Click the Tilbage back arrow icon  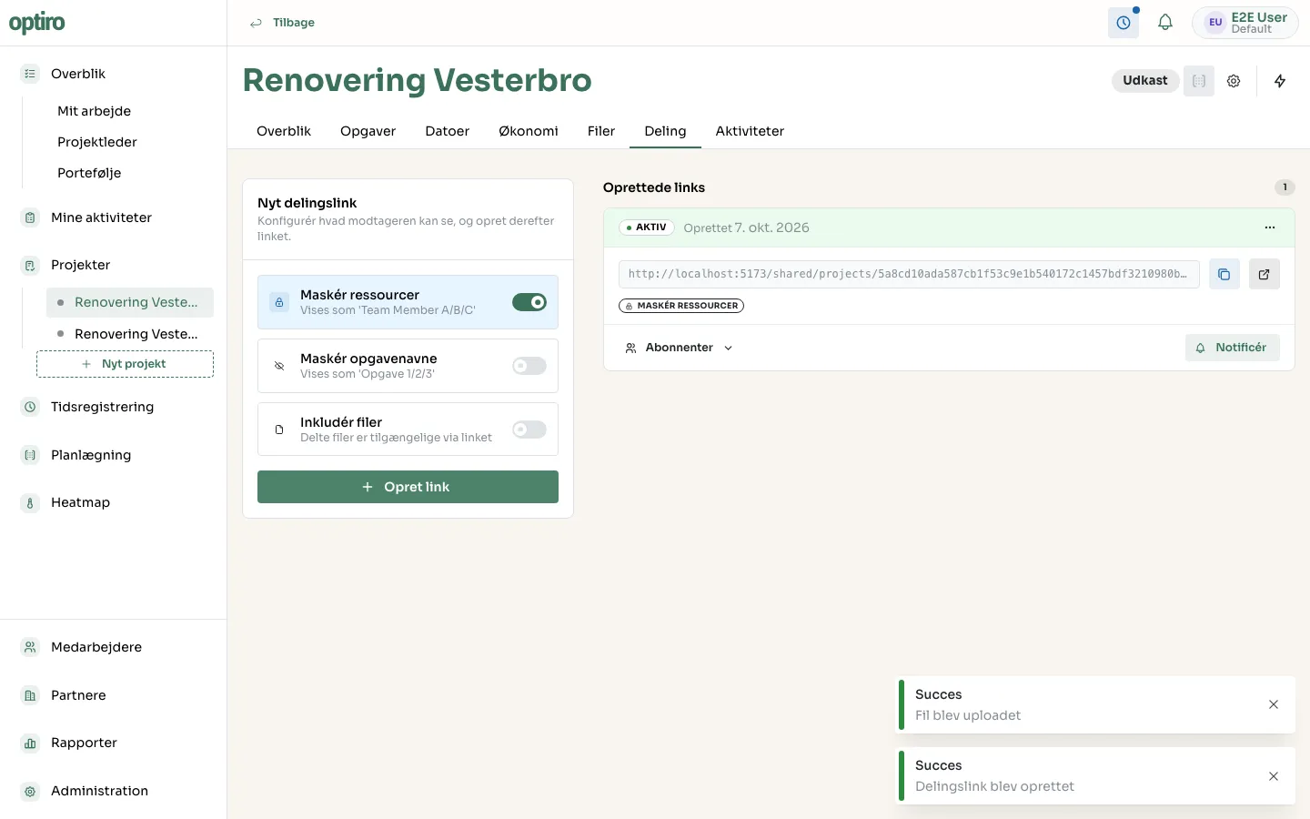click(256, 23)
